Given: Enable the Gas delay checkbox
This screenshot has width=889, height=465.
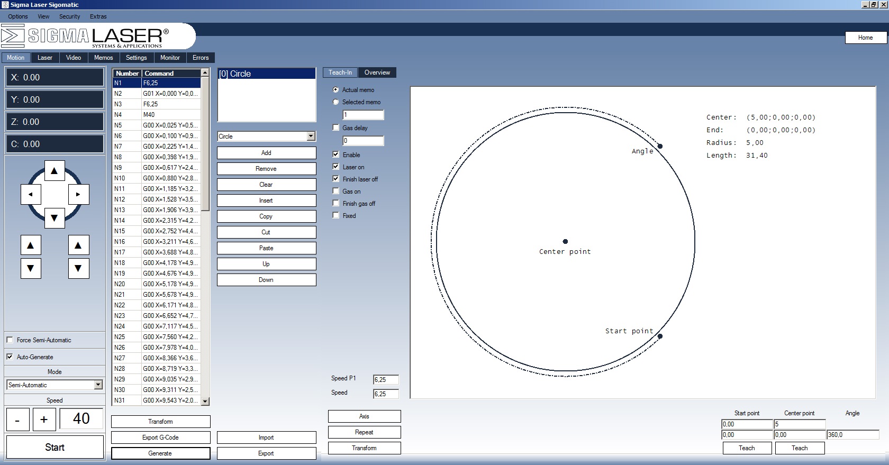Looking at the screenshot, I should coord(335,127).
